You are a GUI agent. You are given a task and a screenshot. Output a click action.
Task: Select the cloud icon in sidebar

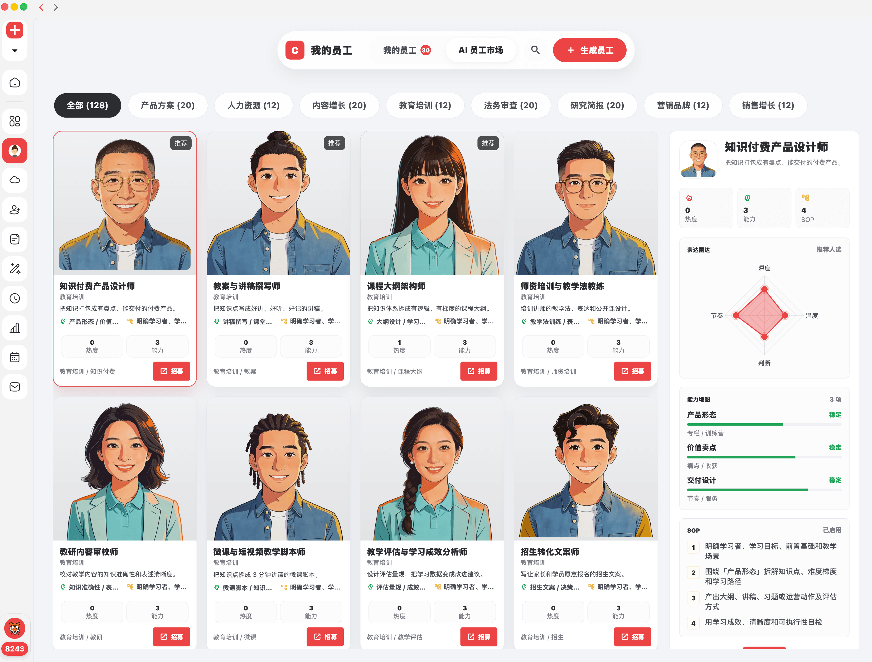14,180
